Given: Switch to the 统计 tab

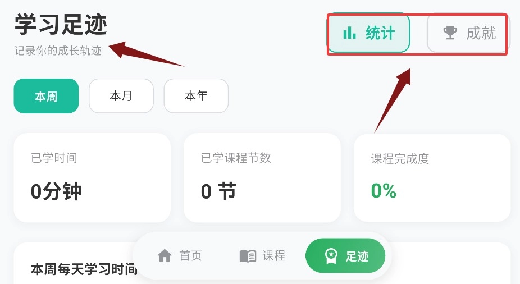Looking at the screenshot, I should pyautogui.click(x=368, y=33).
